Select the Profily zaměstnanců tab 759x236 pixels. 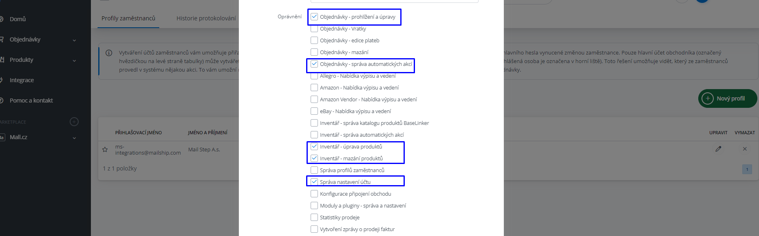[128, 18]
